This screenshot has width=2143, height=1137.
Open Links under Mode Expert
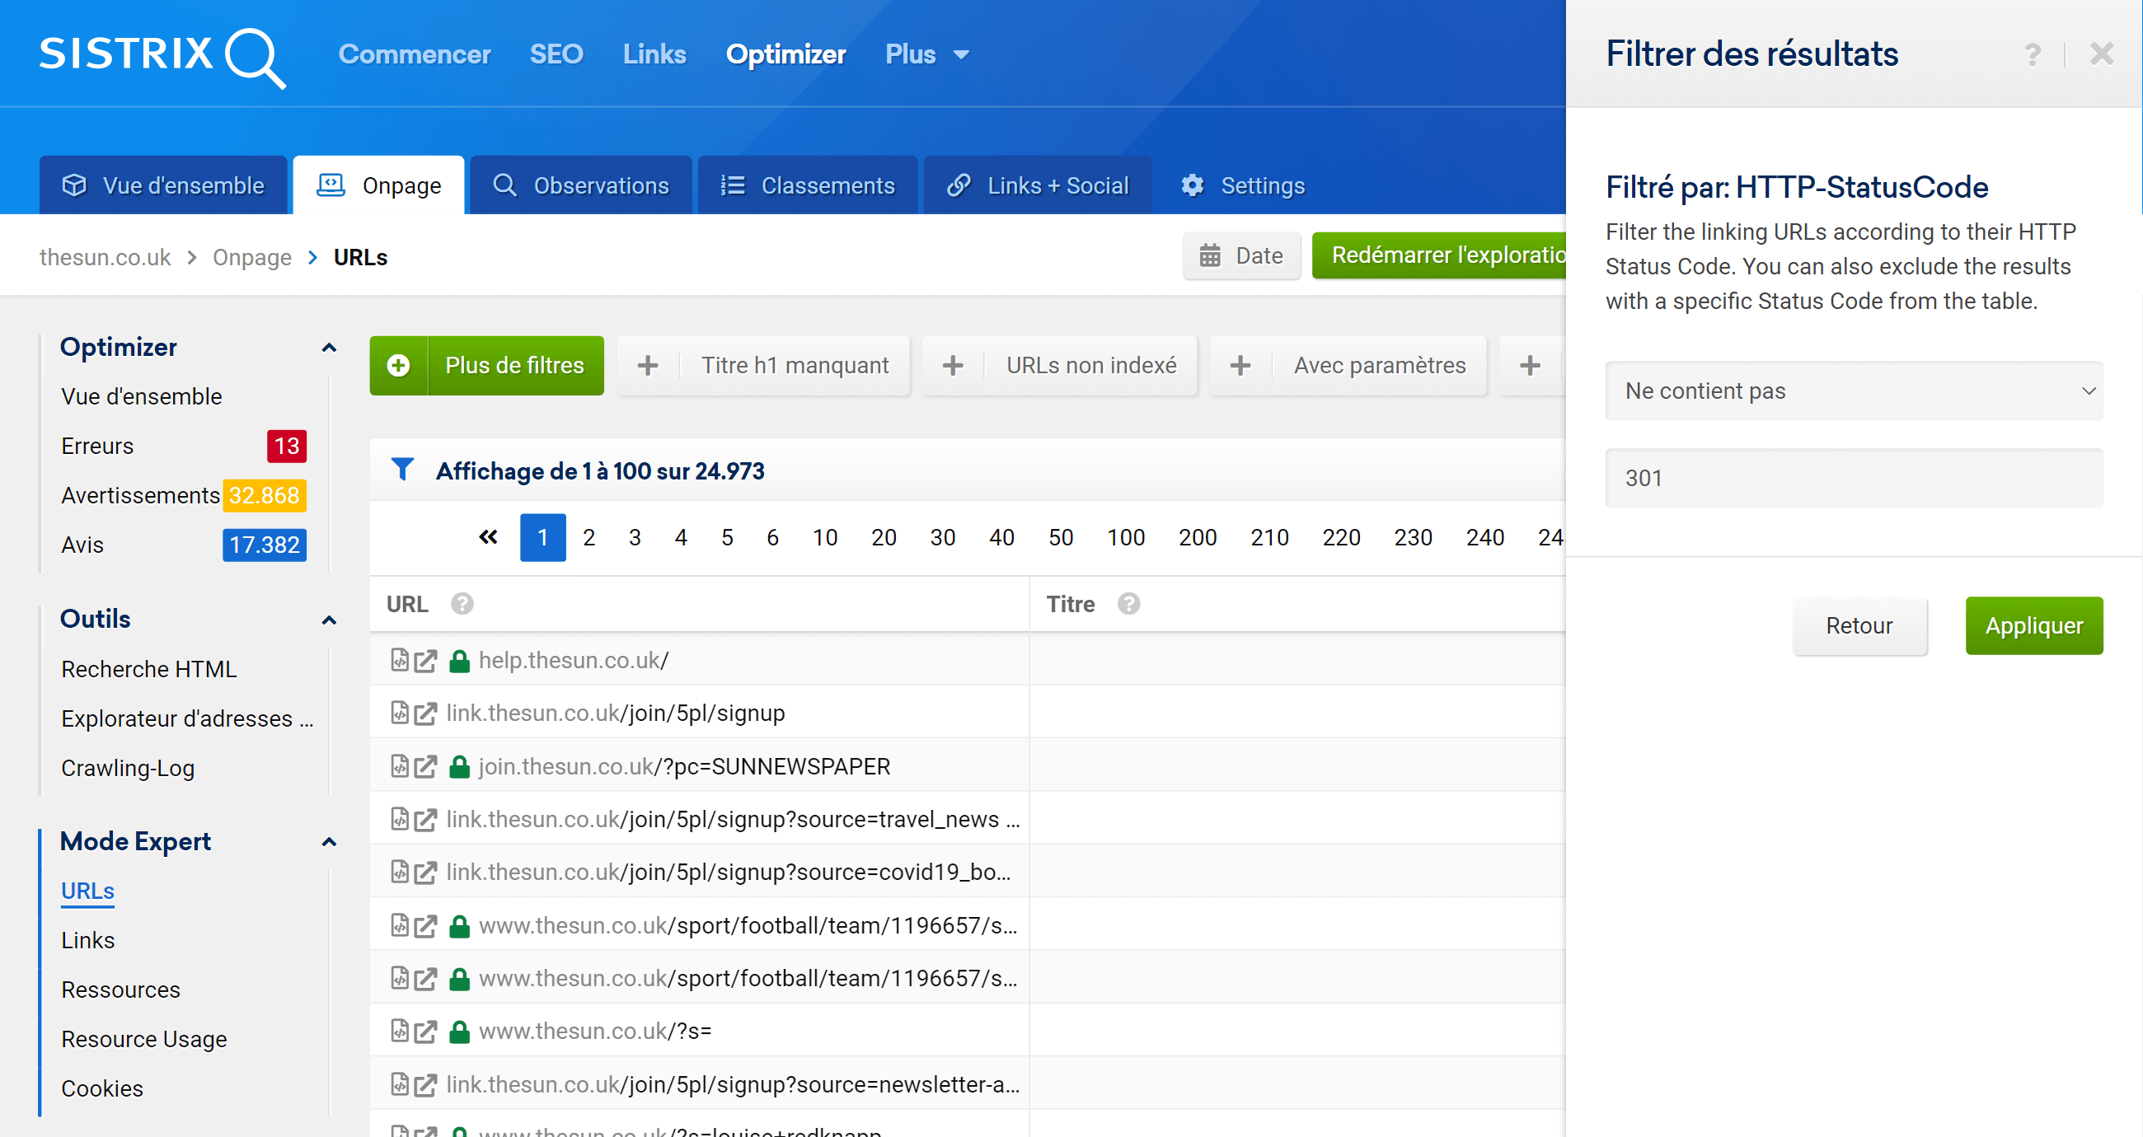tap(87, 941)
